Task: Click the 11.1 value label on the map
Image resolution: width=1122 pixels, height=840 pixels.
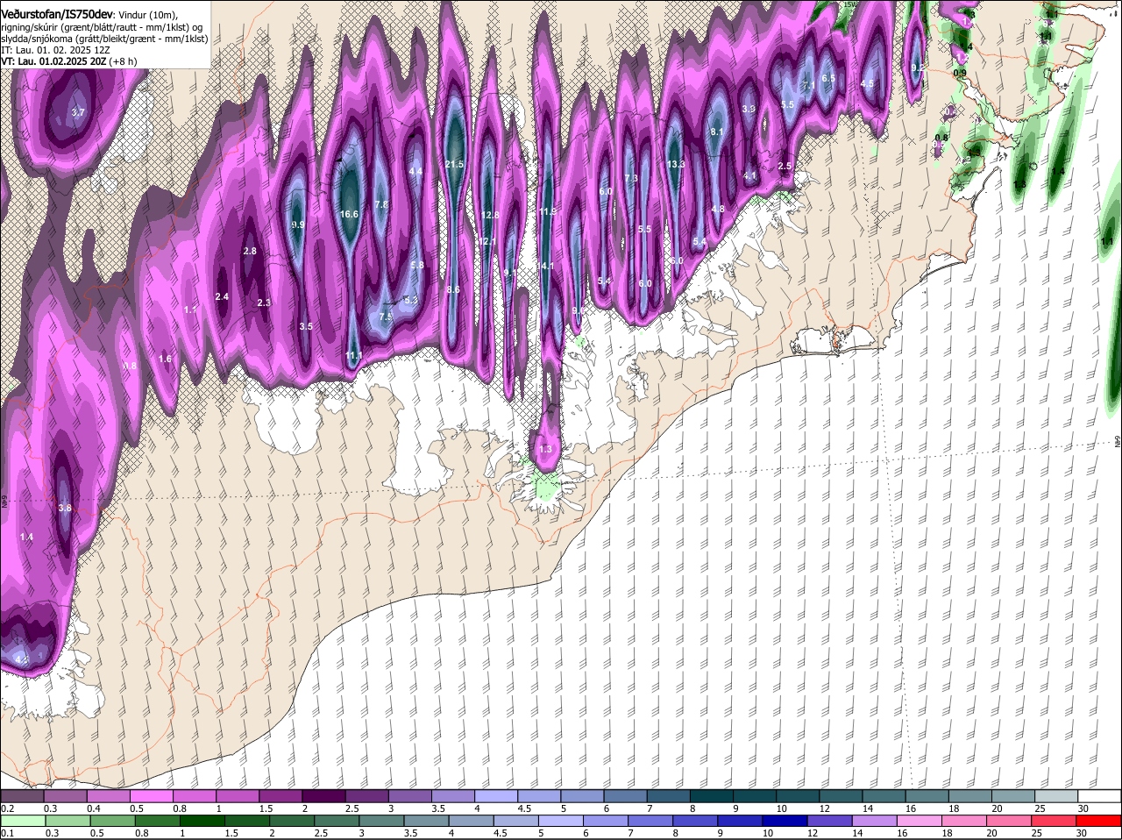Action: pyautogui.click(x=353, y=355)
